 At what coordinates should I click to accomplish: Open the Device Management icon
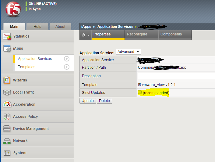7,129
